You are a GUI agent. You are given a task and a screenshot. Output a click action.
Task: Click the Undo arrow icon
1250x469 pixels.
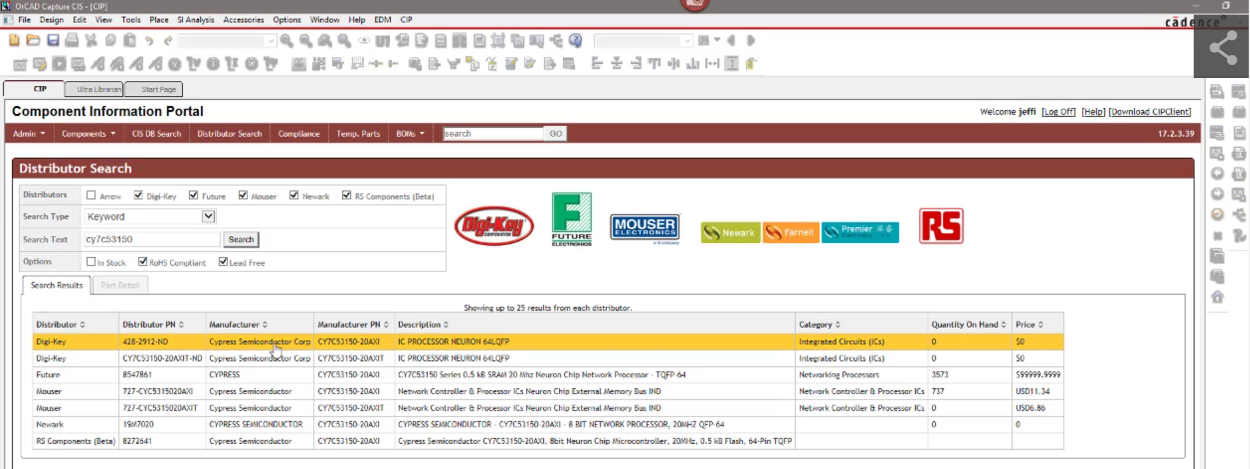(x=149, y=41)
